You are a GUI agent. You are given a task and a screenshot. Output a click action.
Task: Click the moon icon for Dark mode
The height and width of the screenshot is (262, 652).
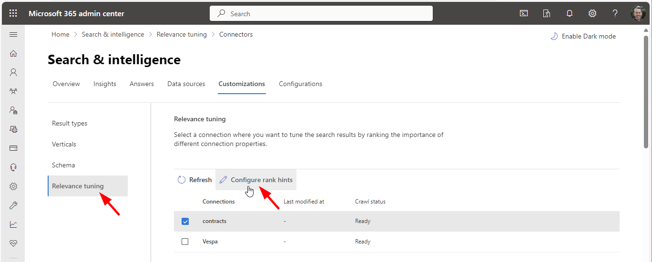554,36
